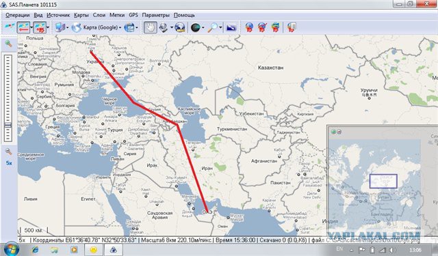Click the vertical zoom level slider
This screenshot has width=438, height=256.
coord(8,98)
